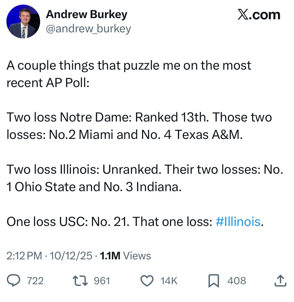This screenshot has width=294, height=302.
Task: Click the Andrew Burkey display name
Action: [87, 14]
